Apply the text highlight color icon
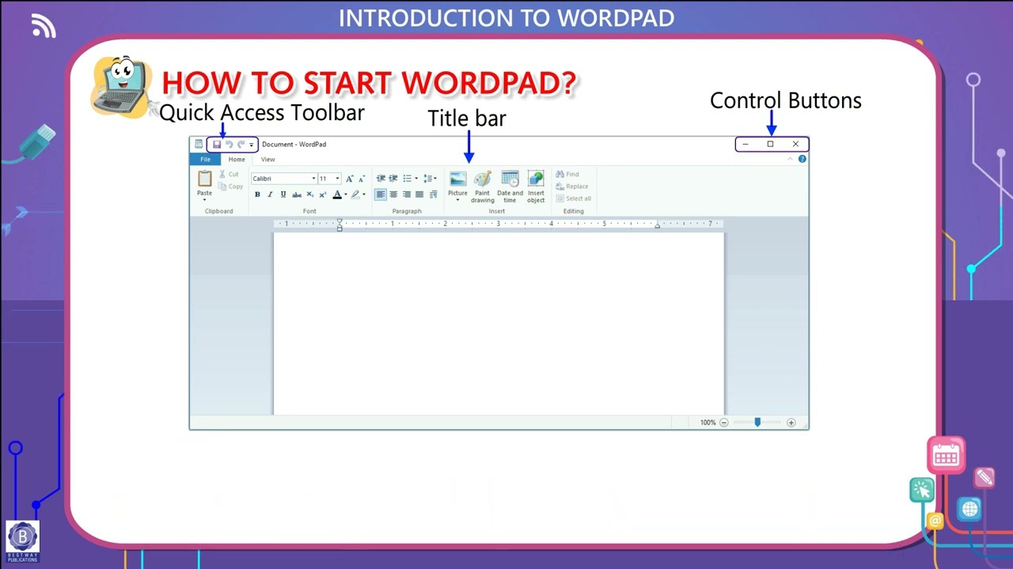The height and width of the screenshot is (569, 1013). pos(355,194)
